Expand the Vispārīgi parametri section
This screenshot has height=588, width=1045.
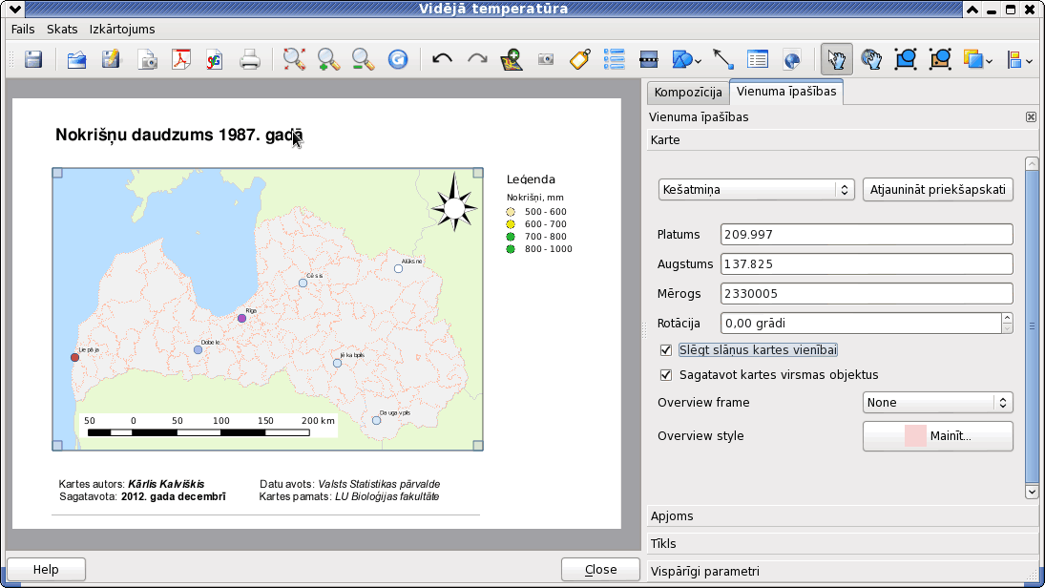pyautogui.click(x=843, y=572)
